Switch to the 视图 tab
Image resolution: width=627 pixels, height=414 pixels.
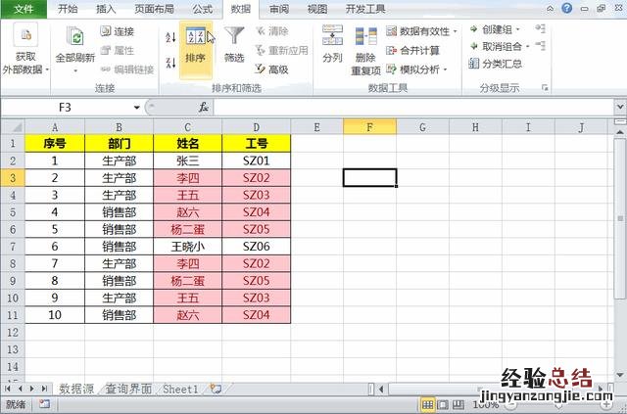coord(317,9)
